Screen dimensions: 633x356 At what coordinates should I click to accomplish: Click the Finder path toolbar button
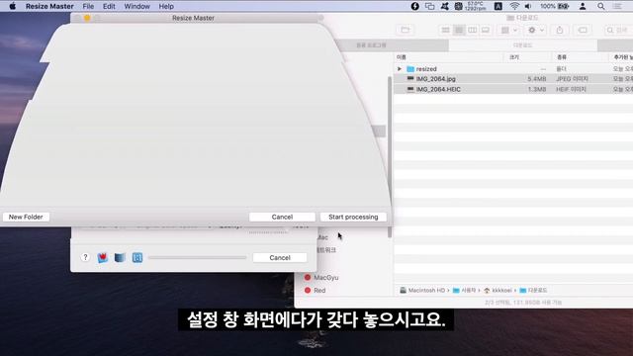406,30
